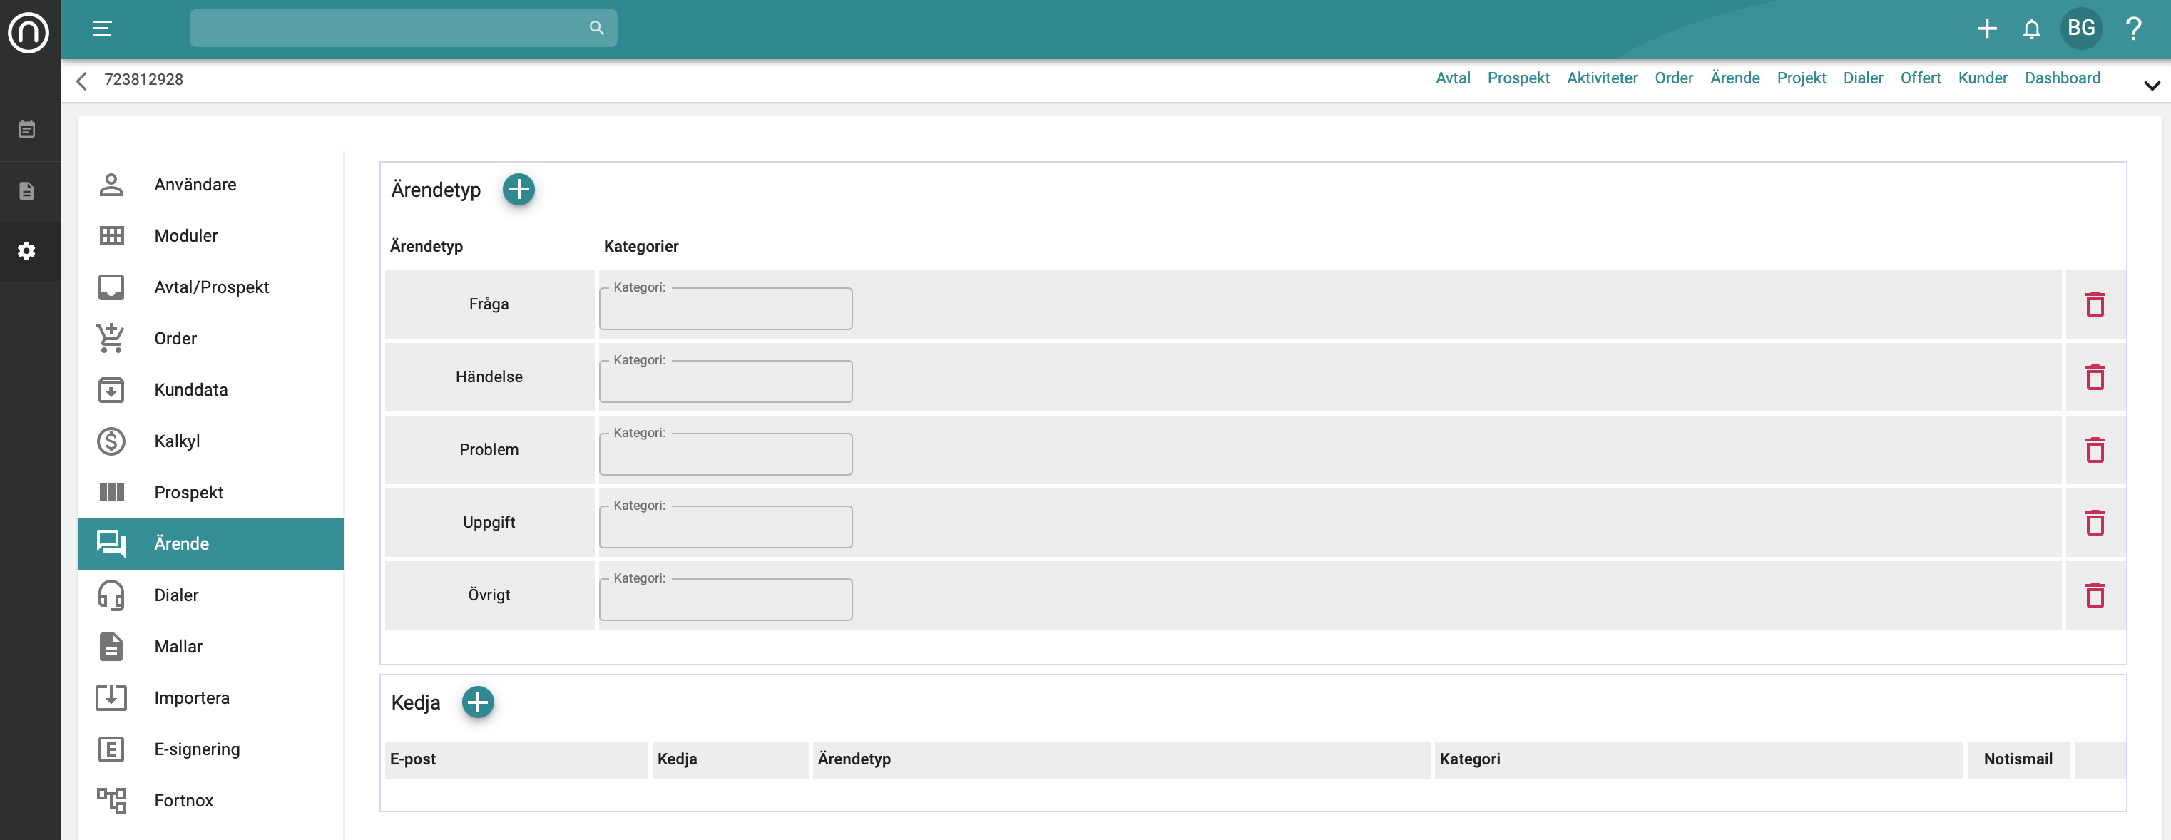Image resolution: width=2171 pixels, height=840 pixels.
Task: Click Kategori field for Övrigt
Action: pos(725,599)
